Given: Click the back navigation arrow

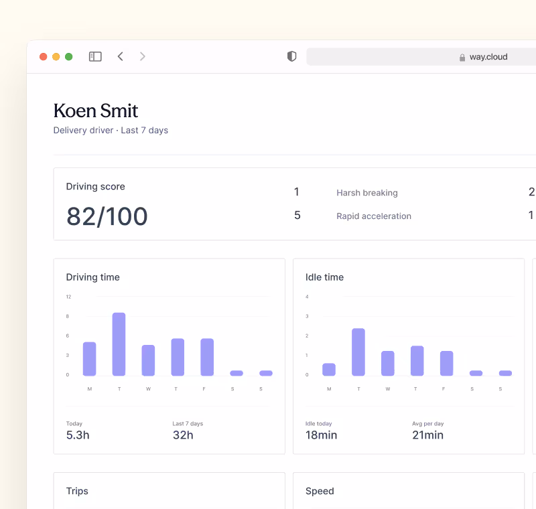Looking at the screenshot, I should point(120,56).
